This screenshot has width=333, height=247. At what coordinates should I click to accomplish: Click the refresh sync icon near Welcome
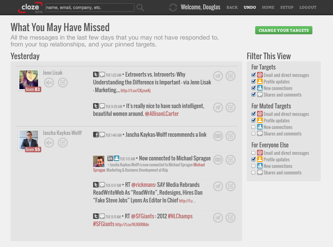tap(173, 7)
